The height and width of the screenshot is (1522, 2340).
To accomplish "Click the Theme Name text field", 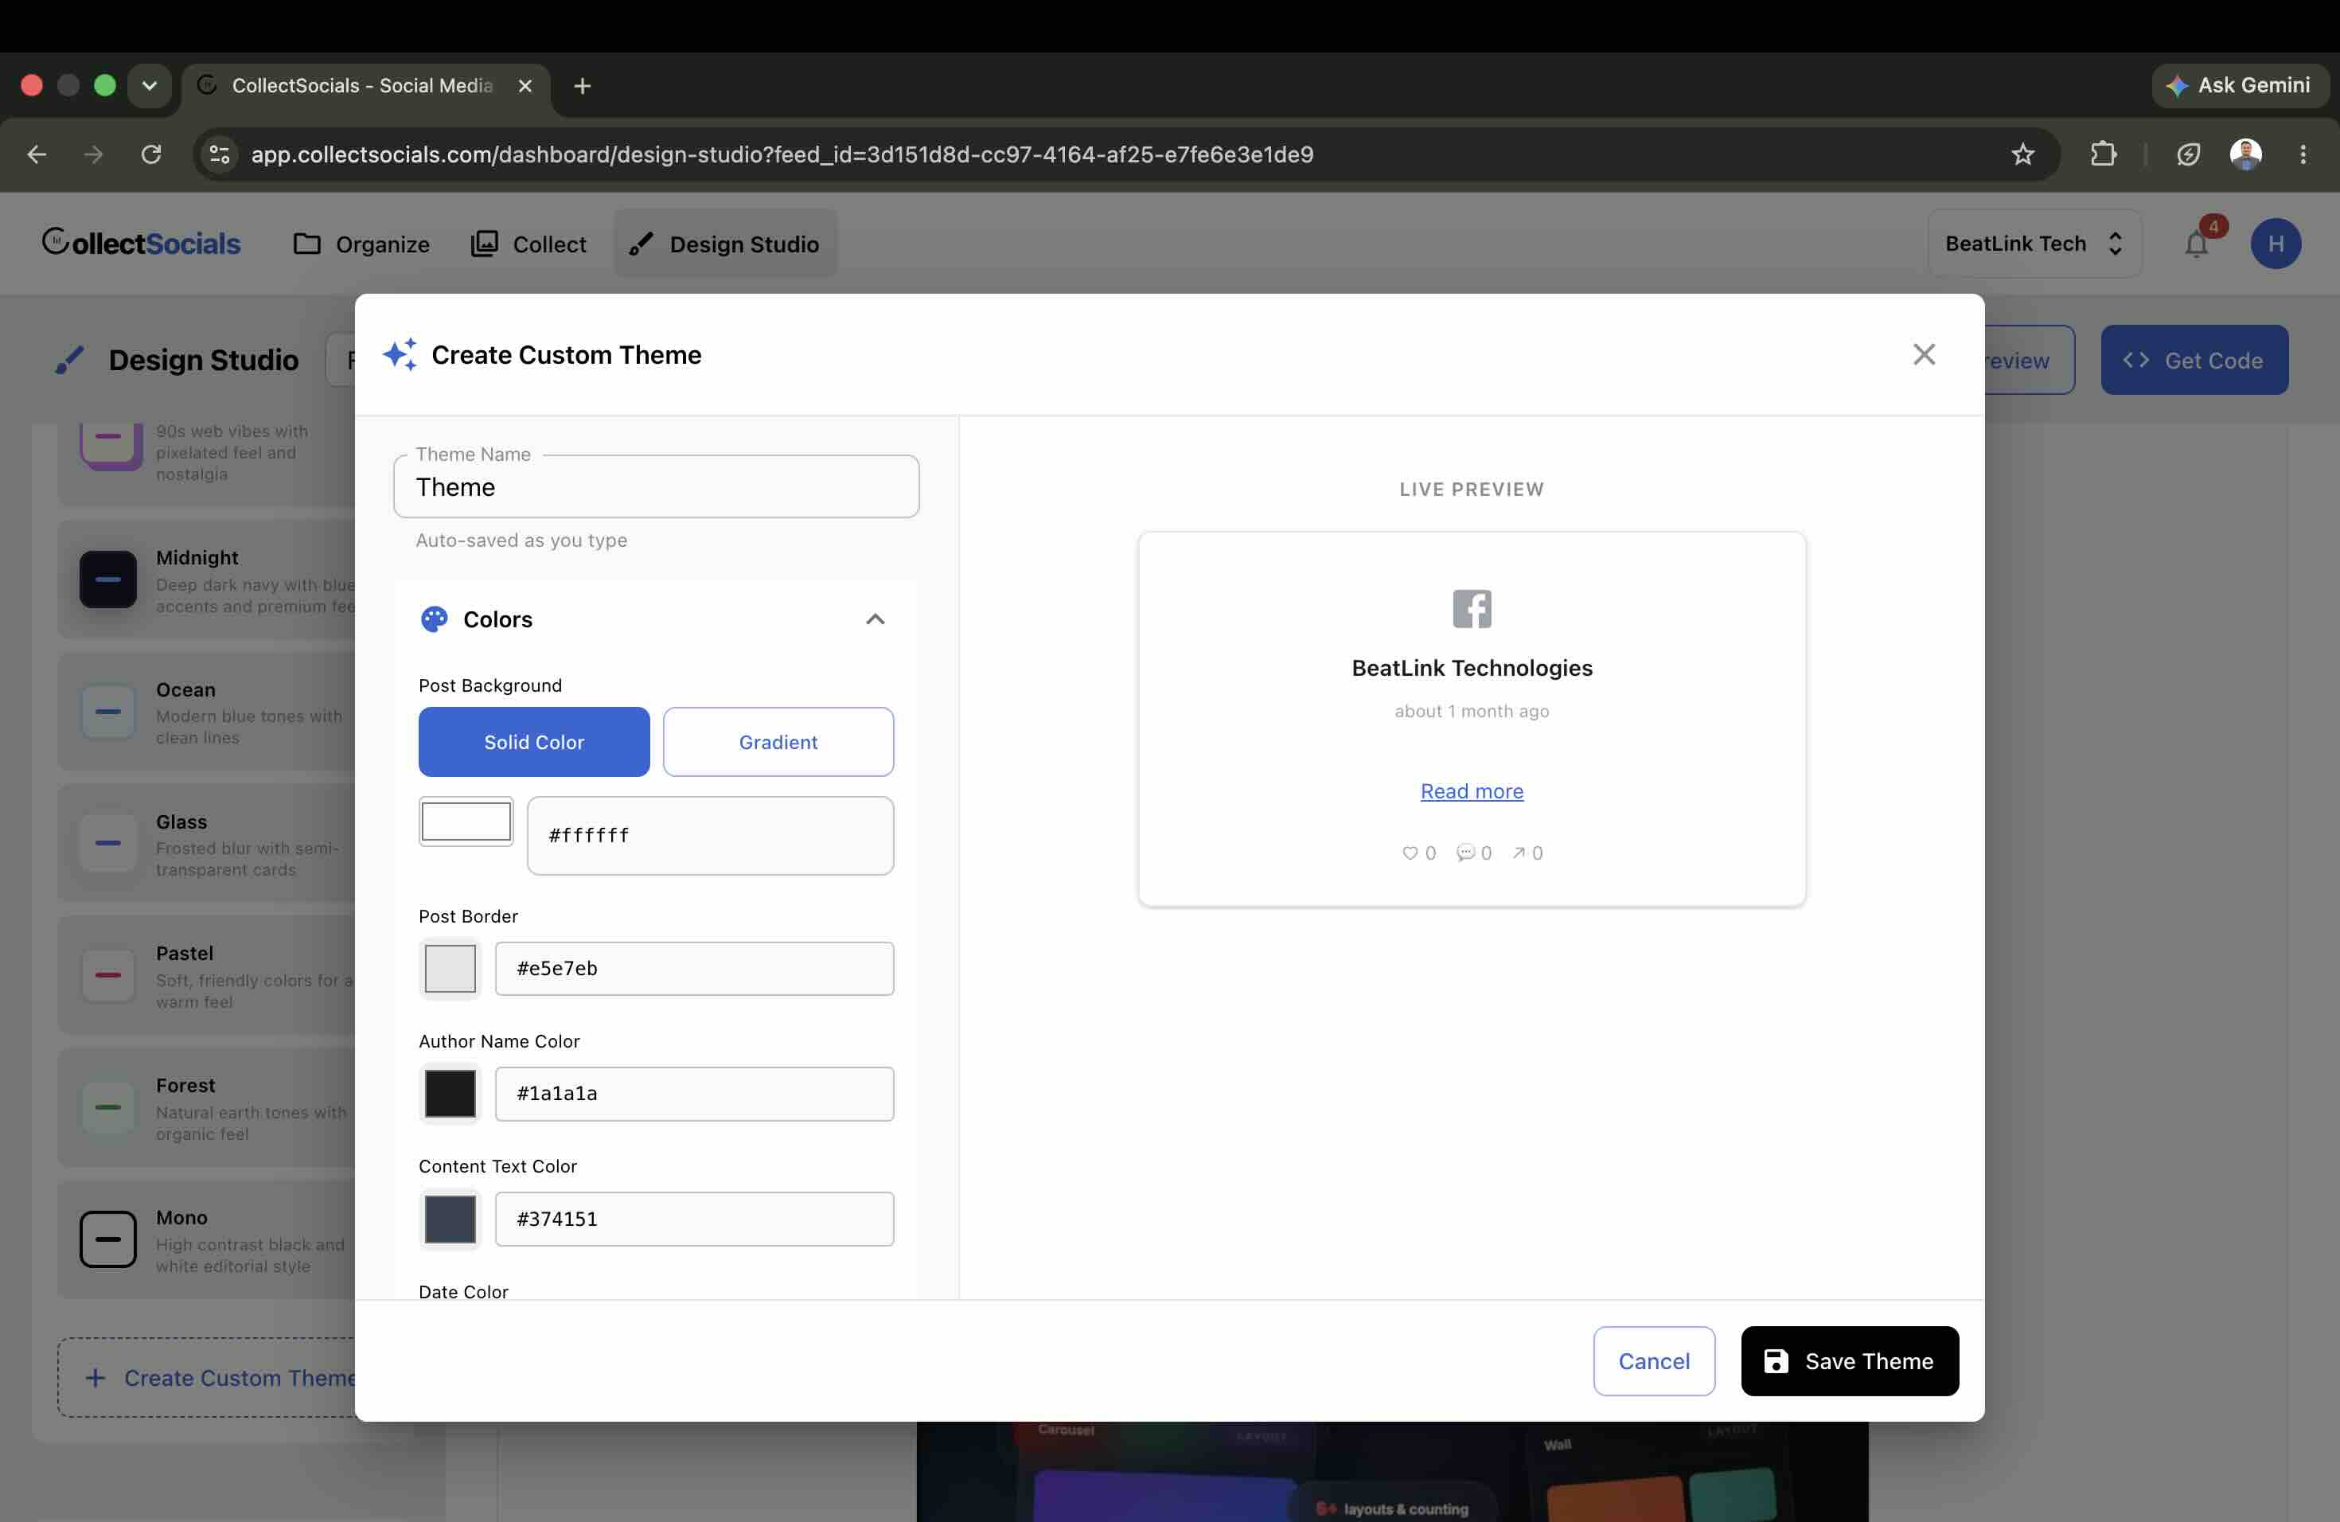I will pyautogui.click(x=656, y=488).
